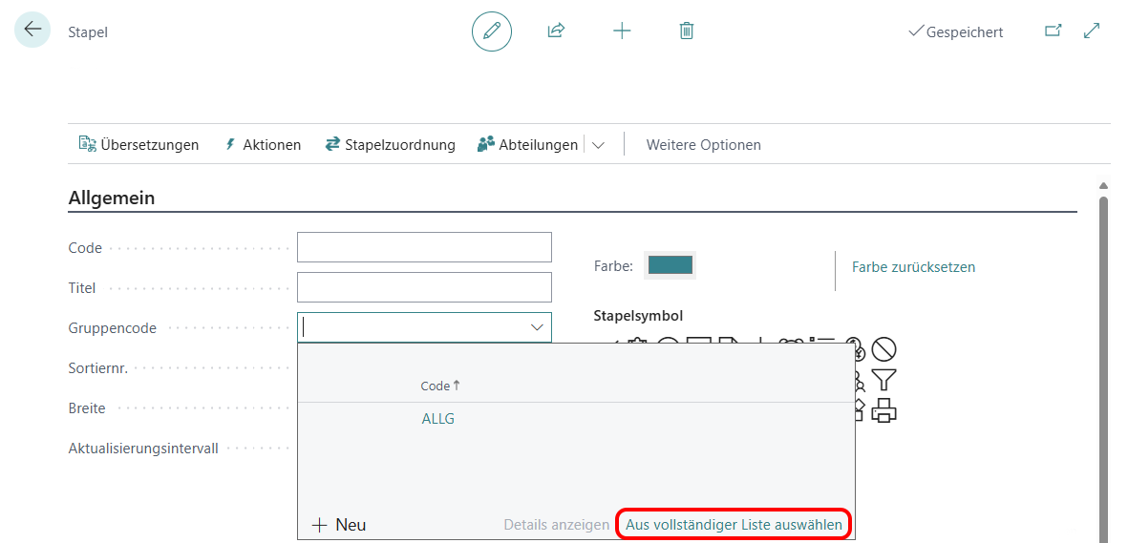This screenshot has width=1128, height=543.
Task: Toggle the Gruppencode dropdown arrow
Action: coord(537,327)
